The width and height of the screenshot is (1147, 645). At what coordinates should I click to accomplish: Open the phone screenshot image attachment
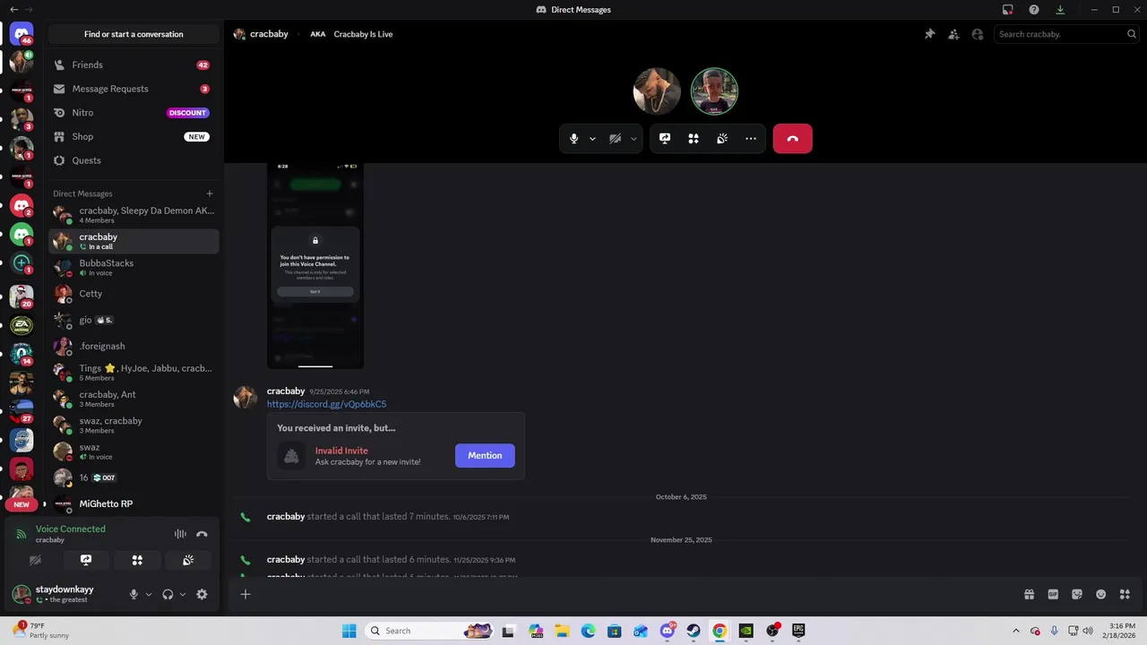click(315, 266)
